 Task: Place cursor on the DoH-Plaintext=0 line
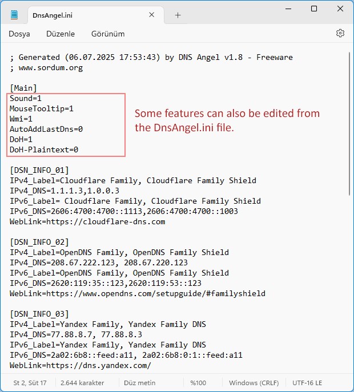click(44, 149)
